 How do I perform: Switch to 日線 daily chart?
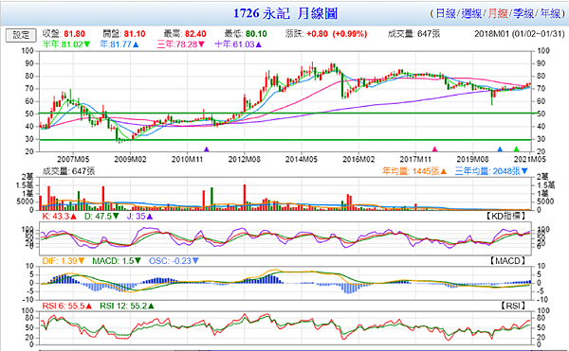446,14
